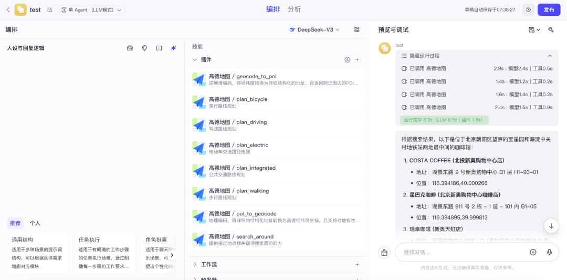
Task: Click the AI optimize sparkle icon in persona panel
Action: click(173, 48)
